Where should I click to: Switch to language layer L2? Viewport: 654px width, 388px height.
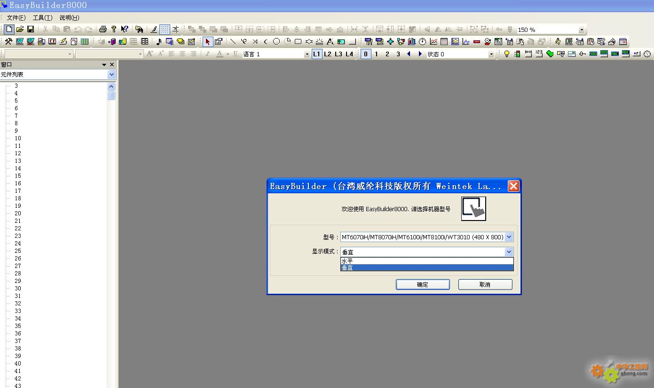[328, 54]
